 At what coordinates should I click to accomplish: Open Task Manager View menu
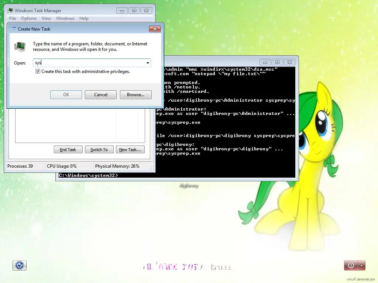tap(46, 18)
